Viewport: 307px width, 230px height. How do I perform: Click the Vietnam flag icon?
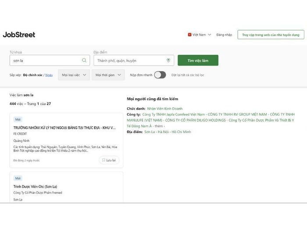pos(189,35)
